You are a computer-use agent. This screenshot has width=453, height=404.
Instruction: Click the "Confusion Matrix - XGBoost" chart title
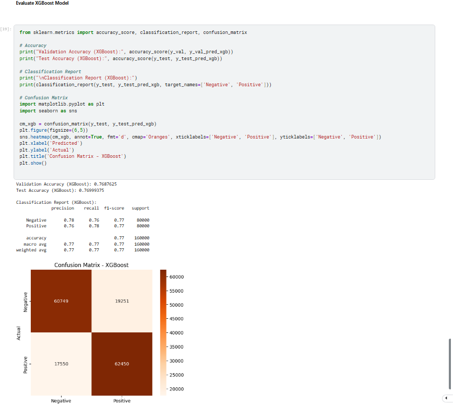click(x=91, y=265)
